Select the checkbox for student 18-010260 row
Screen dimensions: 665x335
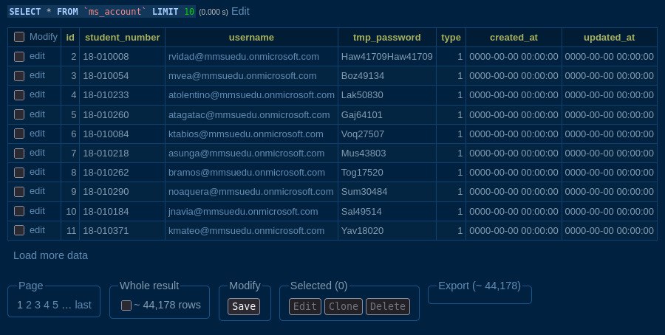coord(19,114)
